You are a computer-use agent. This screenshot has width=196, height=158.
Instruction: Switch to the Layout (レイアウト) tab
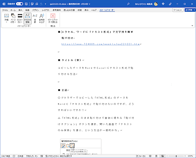46,10
